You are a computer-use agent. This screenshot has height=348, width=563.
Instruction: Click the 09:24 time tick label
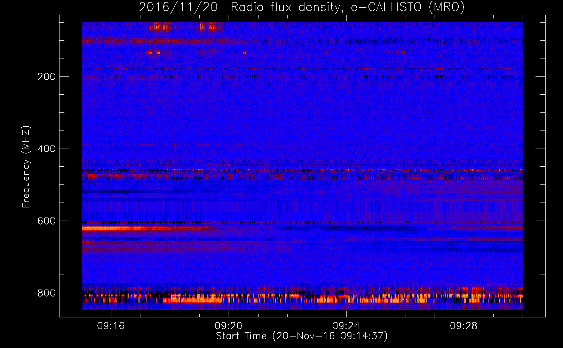point(346,326)
